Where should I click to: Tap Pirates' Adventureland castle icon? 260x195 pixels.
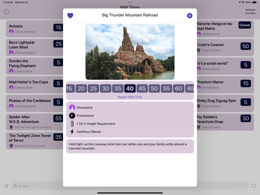[x=11, y=106]
